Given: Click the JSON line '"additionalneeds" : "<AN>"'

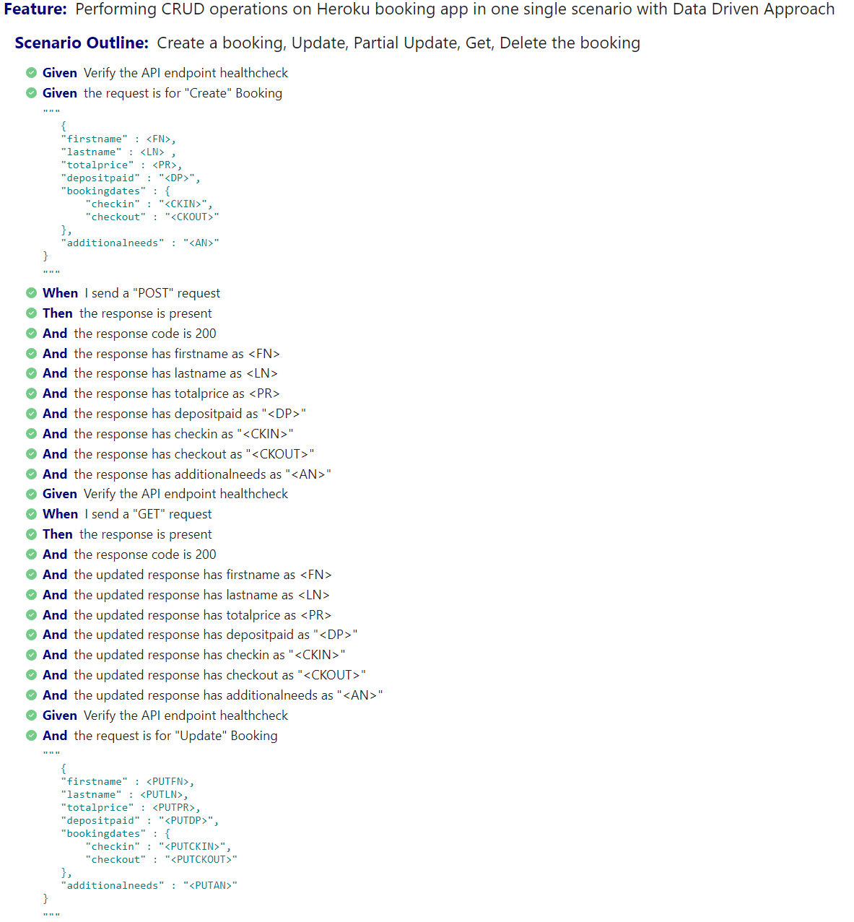Looking at the screenshot, I should [140, 243].
